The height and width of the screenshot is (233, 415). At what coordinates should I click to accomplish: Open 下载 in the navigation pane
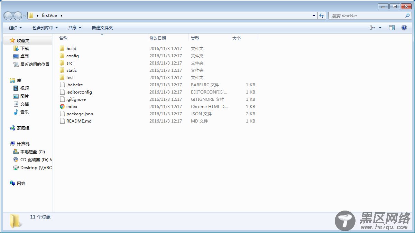(25, 49)
